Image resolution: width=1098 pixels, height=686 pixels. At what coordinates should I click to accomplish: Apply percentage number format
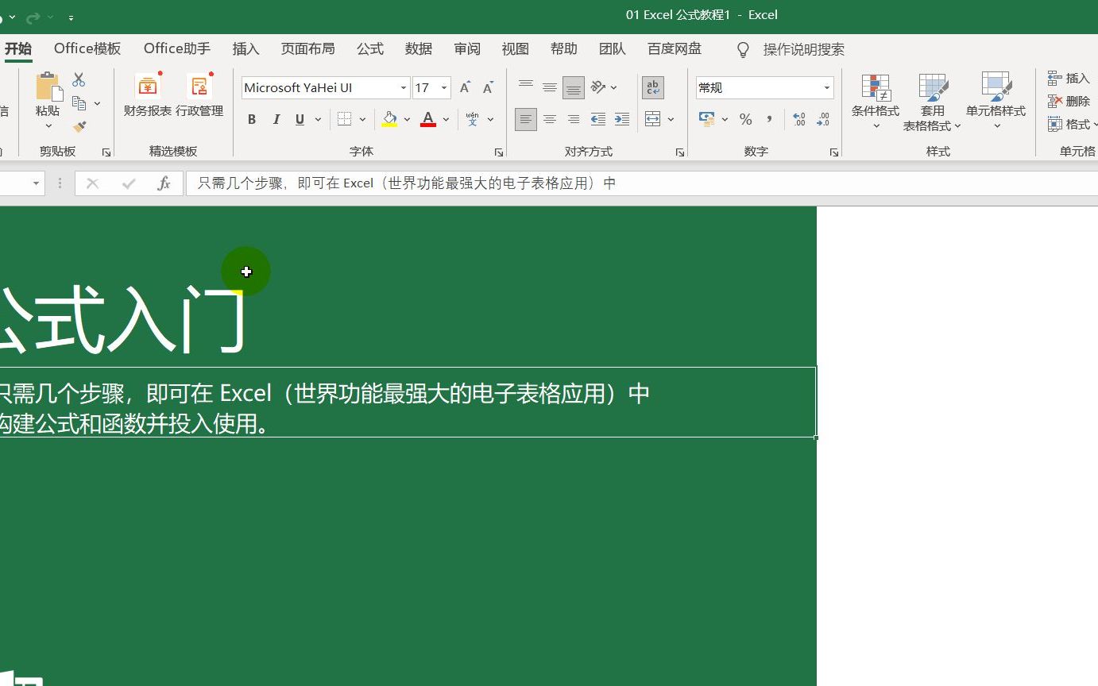746,119
